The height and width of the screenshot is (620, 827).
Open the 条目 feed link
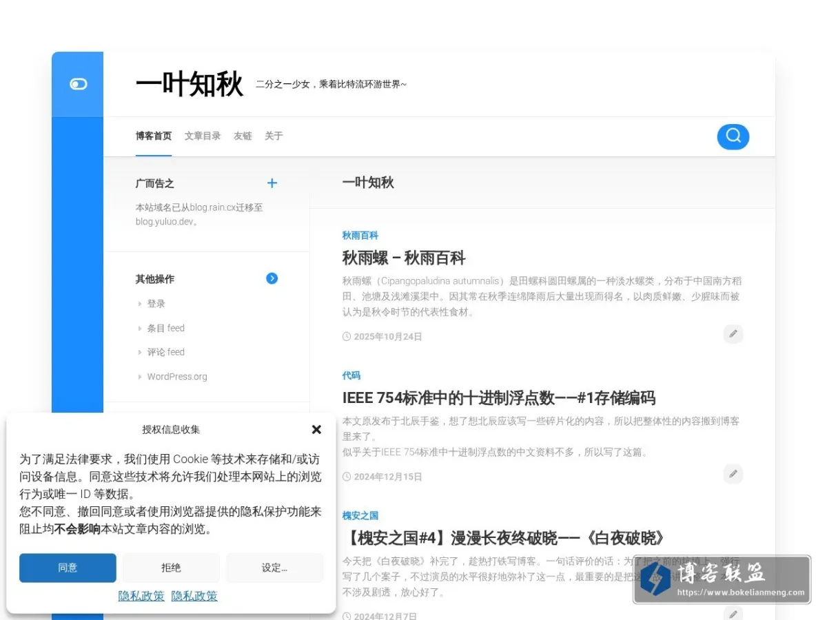pos(165,328)
